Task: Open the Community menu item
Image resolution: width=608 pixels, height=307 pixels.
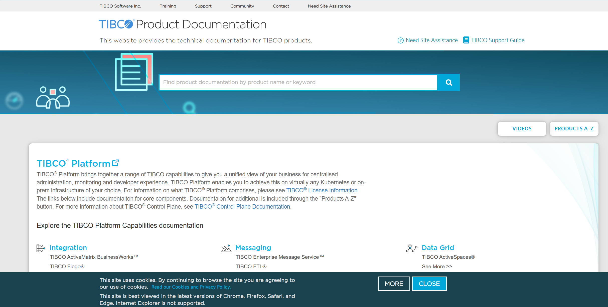Action: click(242, 6)
